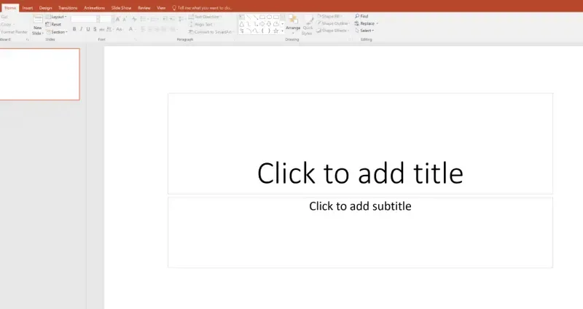Click the Numbering list icon
Screen dimensions: 583x309
[154, 19]
